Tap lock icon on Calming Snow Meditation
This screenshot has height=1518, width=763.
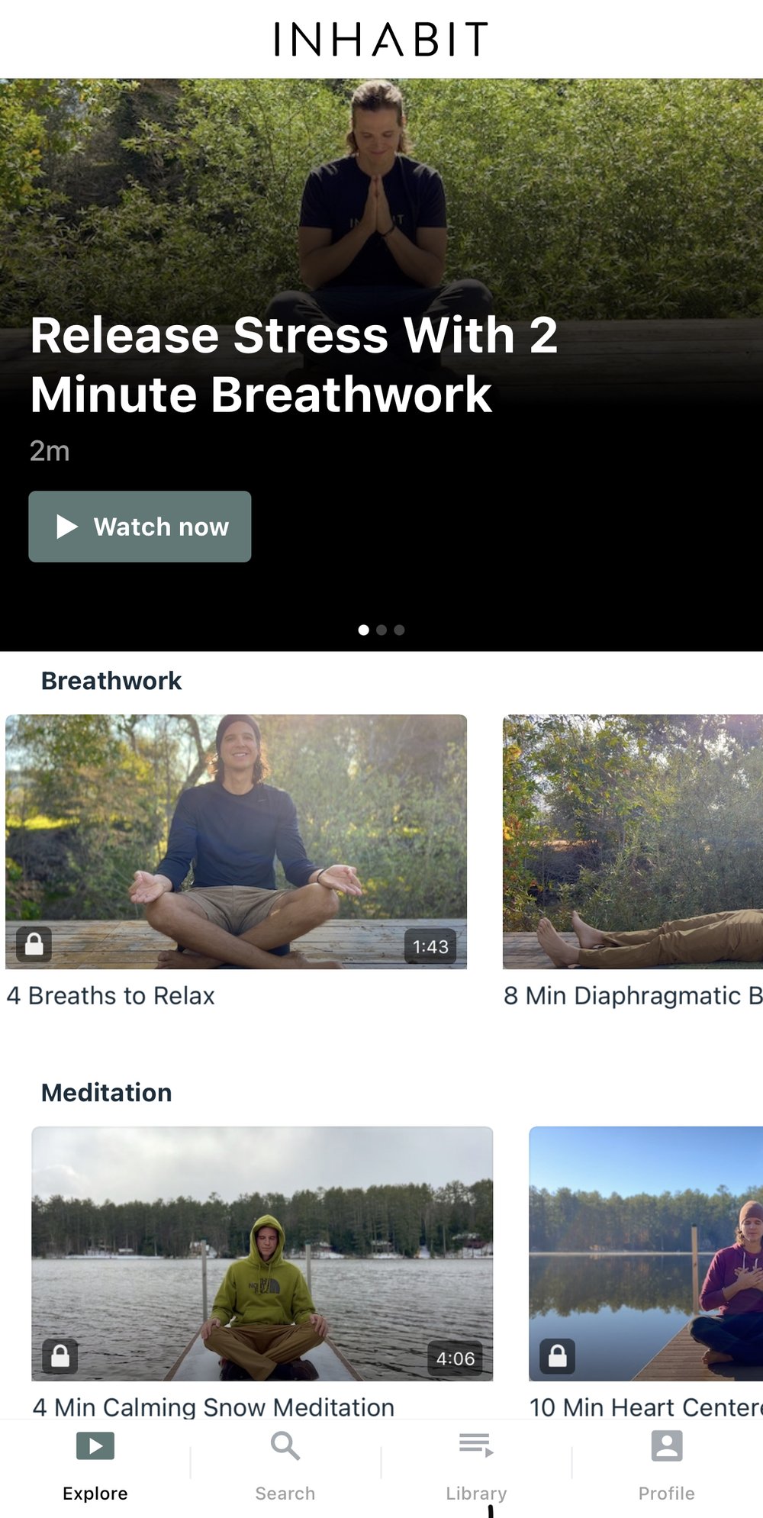(60, 1356)
